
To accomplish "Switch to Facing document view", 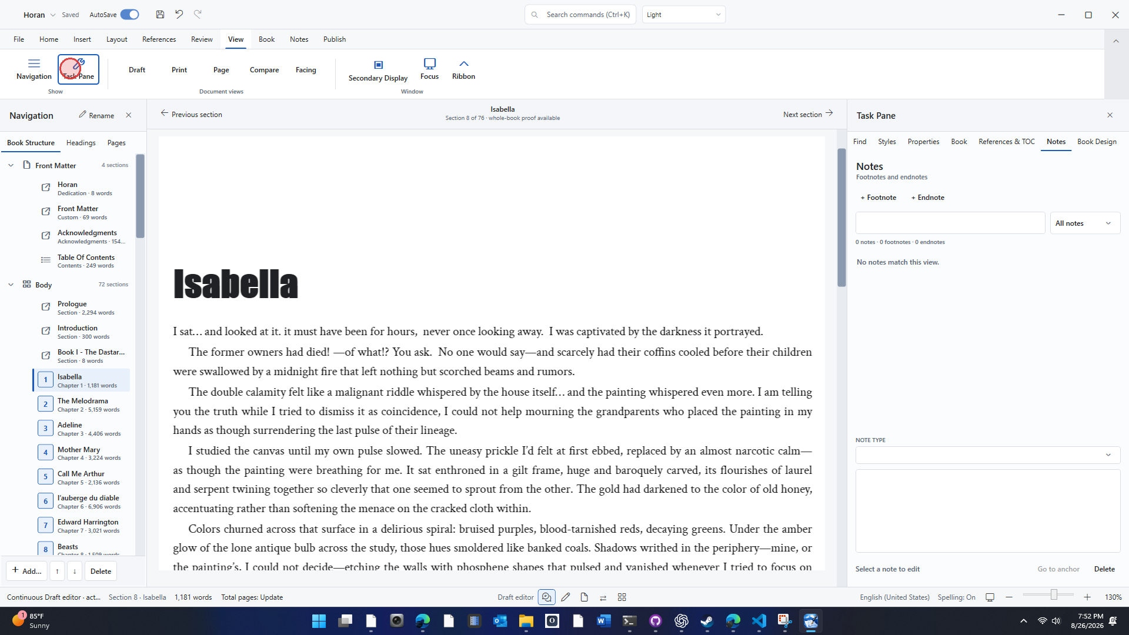I will click(x=306, y=70).
